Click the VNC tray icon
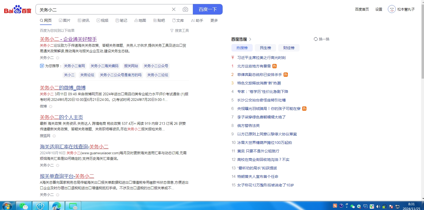The width and height of the screenshot is (424, 210). coord(372,206)
